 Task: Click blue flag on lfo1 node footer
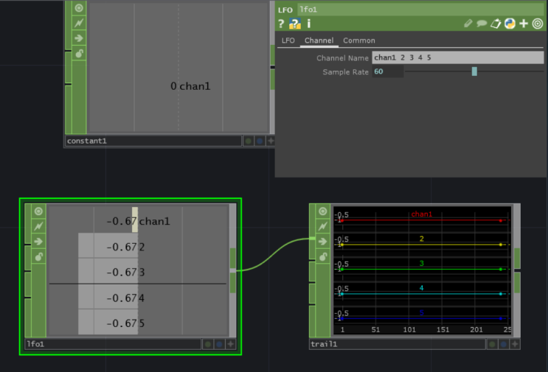point(219,345)
